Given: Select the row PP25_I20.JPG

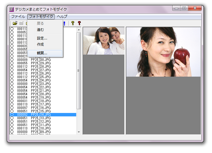Looking at the screenshot, I should point(43,94).
